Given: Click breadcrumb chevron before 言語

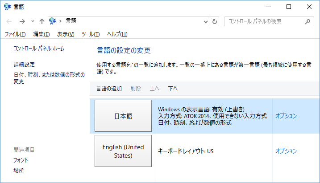Looking at the screenshot, I should (x=62, y=21).
